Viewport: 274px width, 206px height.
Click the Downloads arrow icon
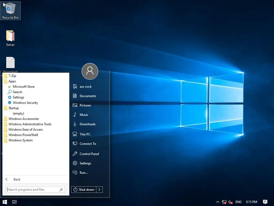pyautogui.click(x=75, y=124)
